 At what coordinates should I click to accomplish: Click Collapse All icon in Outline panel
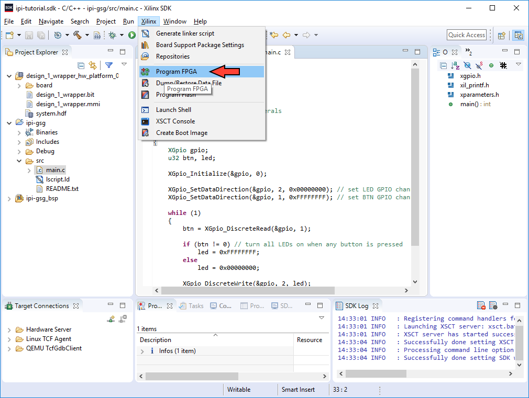(443, 65)
